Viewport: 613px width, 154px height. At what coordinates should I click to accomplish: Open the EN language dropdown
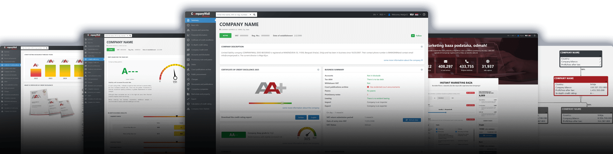375,15
